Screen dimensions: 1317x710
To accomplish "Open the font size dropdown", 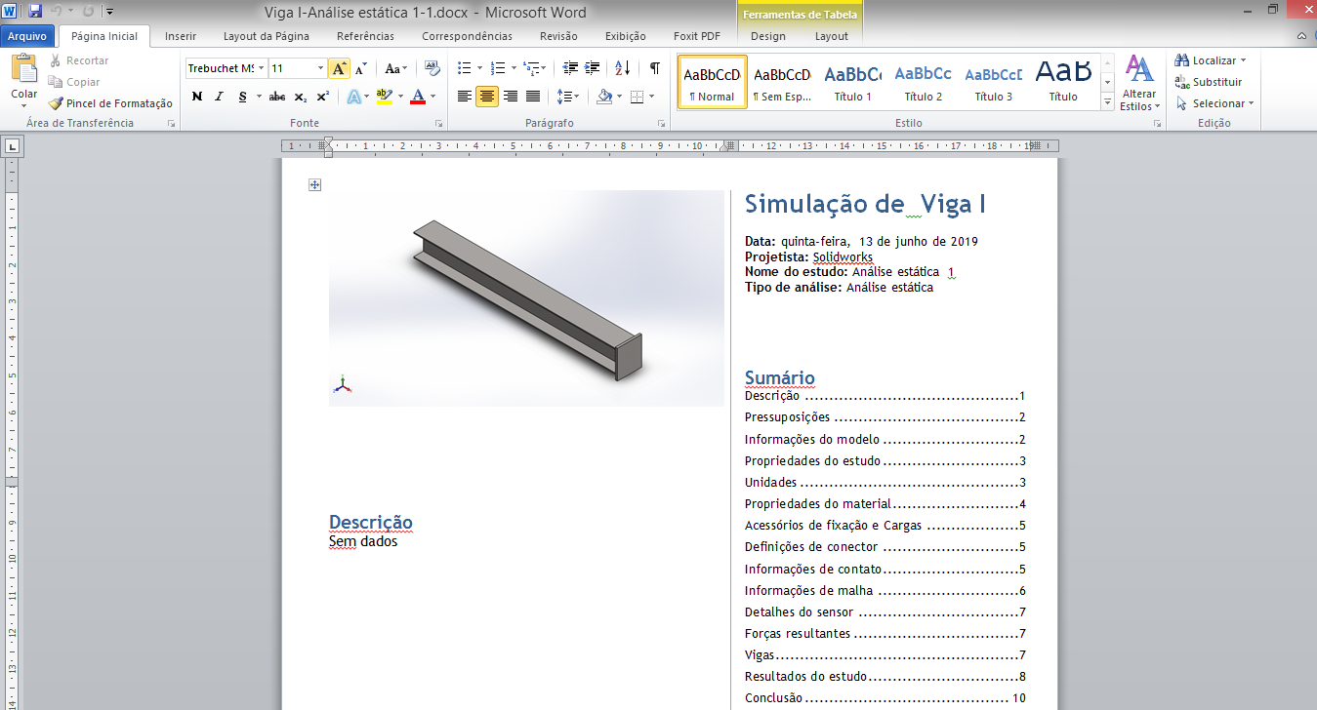I will (x=320, y=68).
